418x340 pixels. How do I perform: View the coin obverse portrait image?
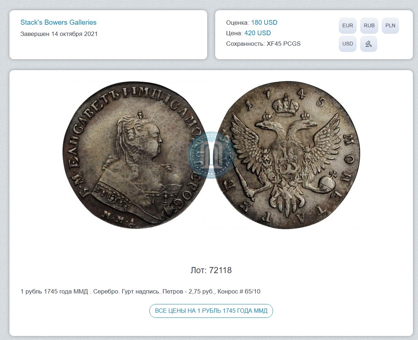(134, 155)
